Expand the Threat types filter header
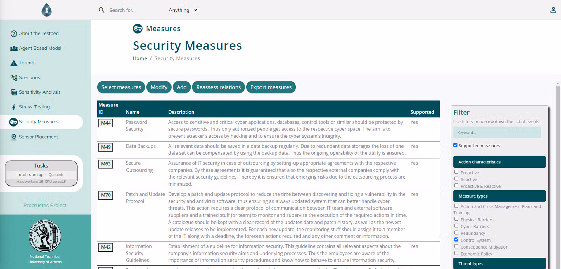 point(499,263)
